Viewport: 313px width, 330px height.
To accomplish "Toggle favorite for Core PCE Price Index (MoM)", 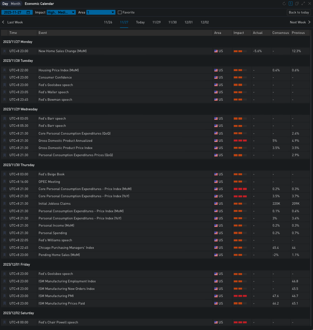I will (x=4, y=189).
